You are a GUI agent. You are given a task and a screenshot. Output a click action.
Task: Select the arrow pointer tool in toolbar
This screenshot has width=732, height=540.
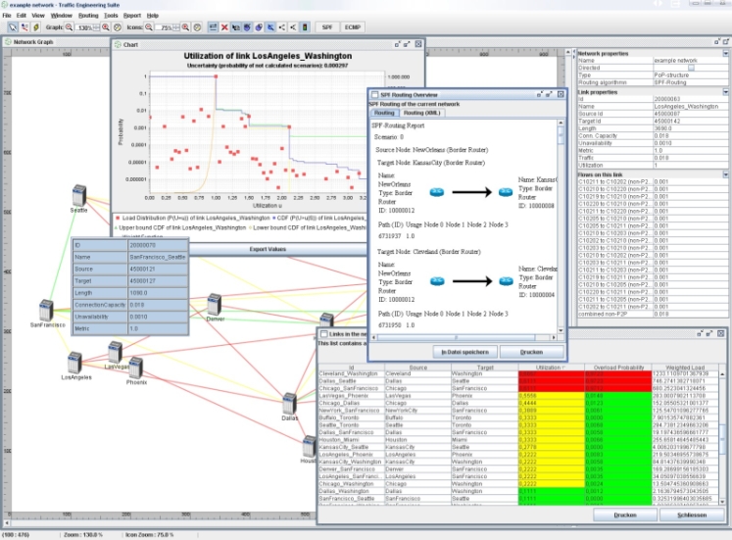point(12,27)
